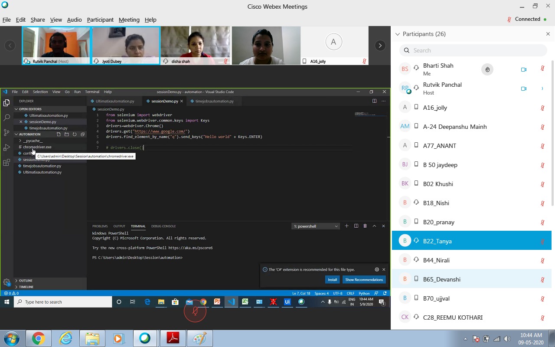
Task: Collapse the Participants panel header chevron
Action: pos(397,34)
